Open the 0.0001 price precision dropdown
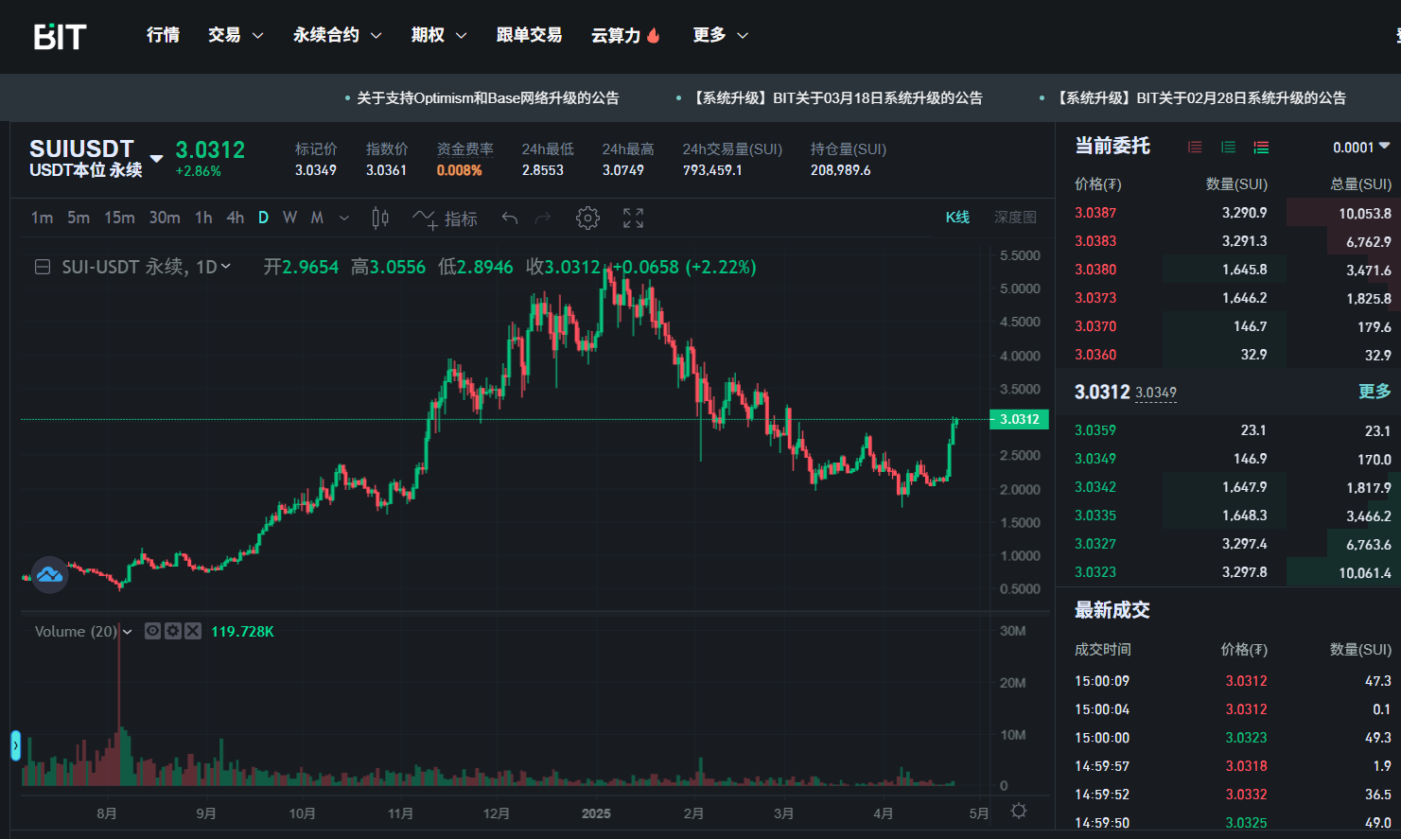This screenshot has height=839, width=1401. pos(1361,147)
